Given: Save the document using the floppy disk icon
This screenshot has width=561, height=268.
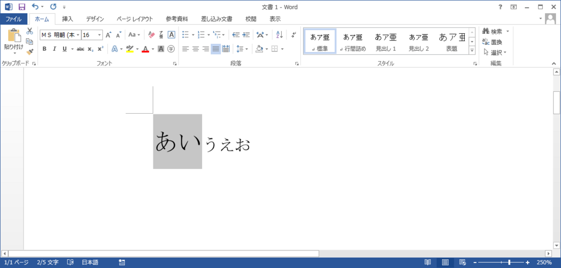Looking at the screenshot, I should click(x=22, y=7).
